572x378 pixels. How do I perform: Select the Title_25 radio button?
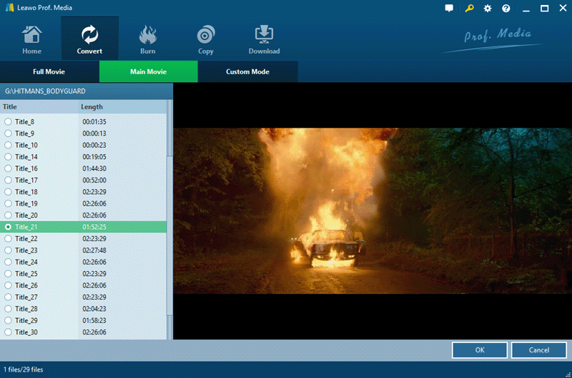8,274
